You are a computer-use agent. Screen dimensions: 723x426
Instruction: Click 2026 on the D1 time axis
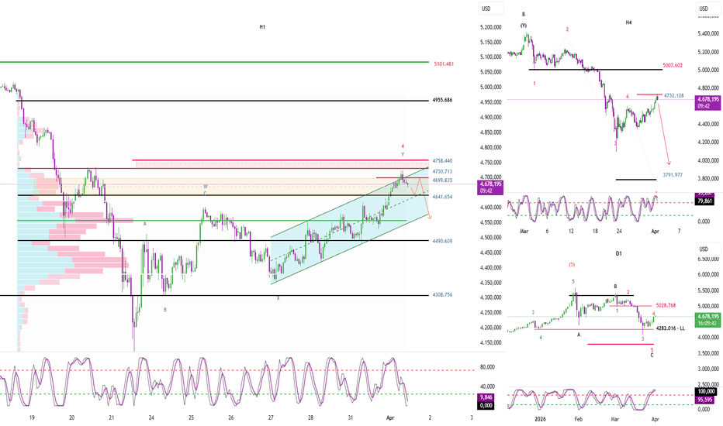[x=540, y=419]
